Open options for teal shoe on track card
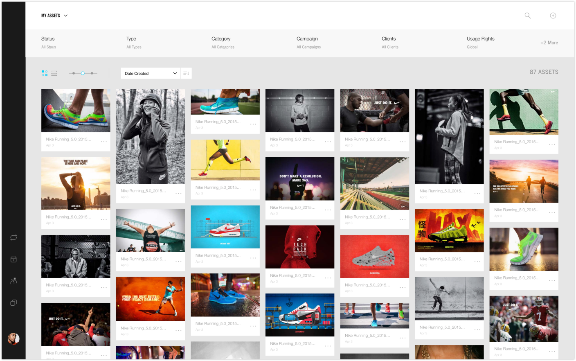The height and width of the screenshot is (361, 576). pos(253,124)
